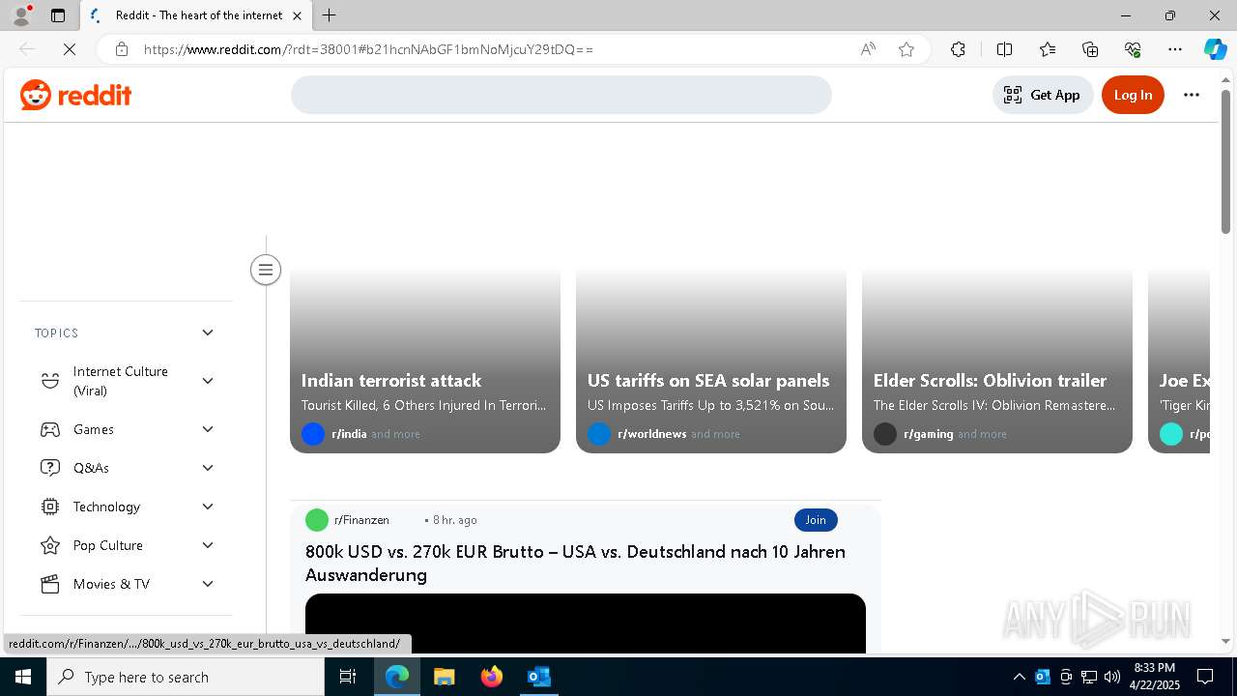Open the Windows Start menu
The image size is (1237, 696).
23,677
